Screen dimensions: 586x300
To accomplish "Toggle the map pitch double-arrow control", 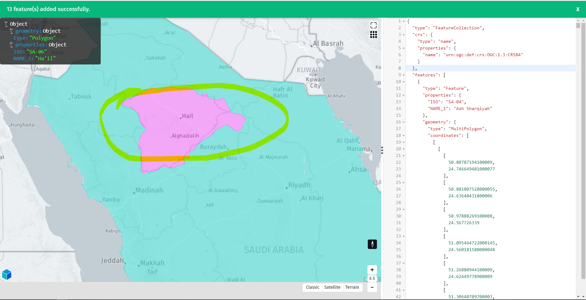I will 372,244.
